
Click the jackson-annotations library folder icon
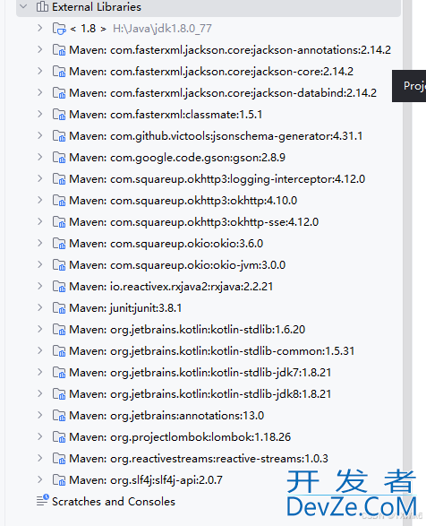(59, 50)
